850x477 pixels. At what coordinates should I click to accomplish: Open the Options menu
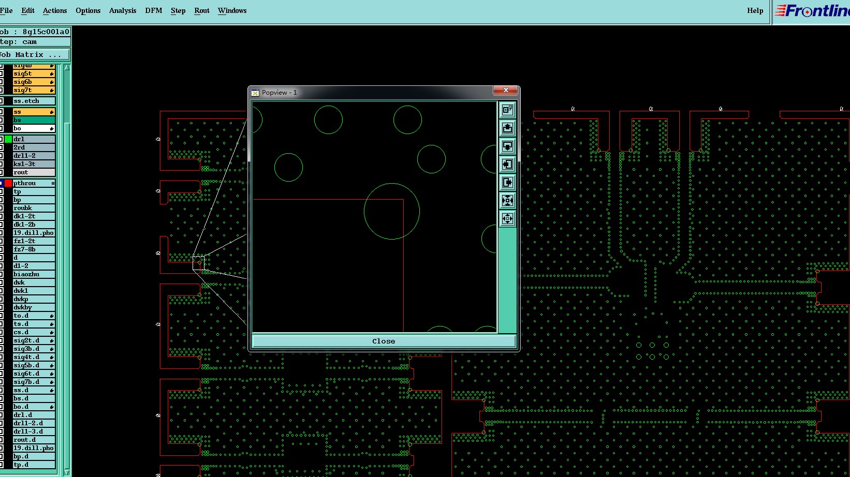[x=88, y=10]
